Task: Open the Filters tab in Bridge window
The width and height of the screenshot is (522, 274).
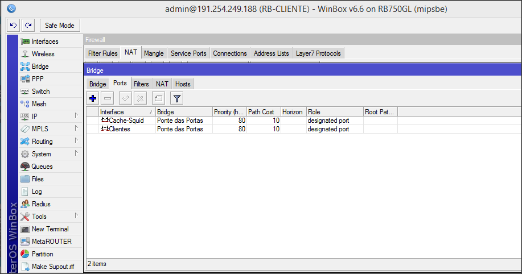Action: coord(141,84)
